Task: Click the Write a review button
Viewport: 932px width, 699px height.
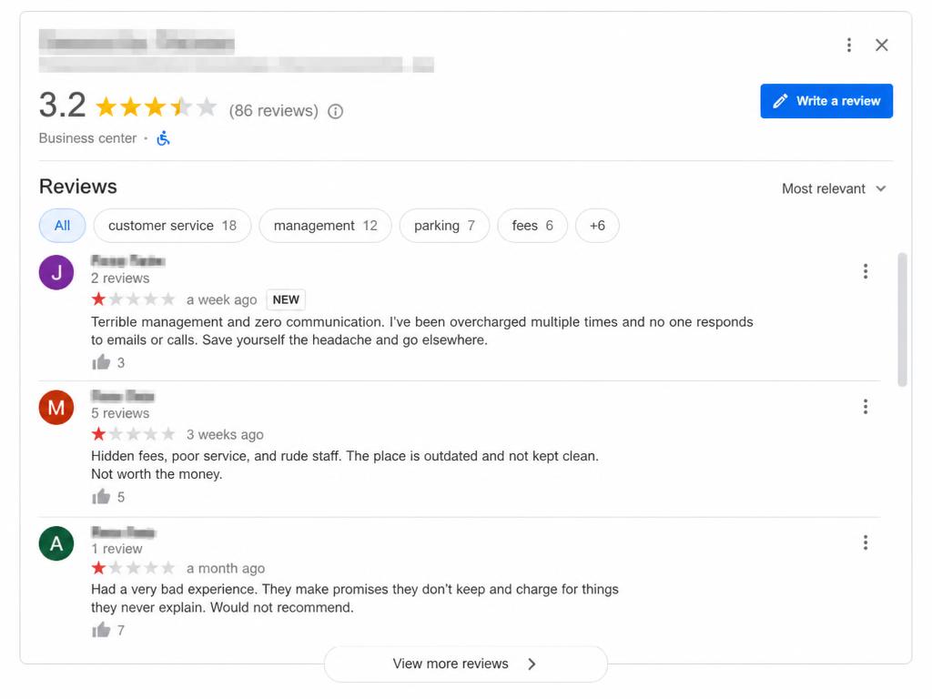Action: pos(826,101)
